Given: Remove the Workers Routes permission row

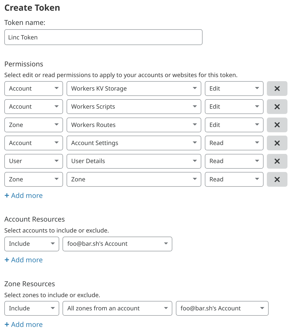Looking at the screenshot, I should [277, 125].
